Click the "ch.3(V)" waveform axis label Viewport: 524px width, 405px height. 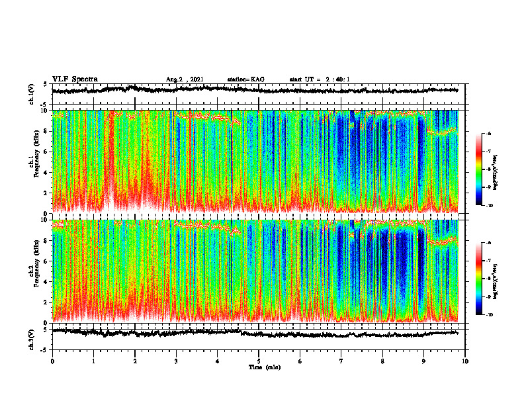pos(32,339)
